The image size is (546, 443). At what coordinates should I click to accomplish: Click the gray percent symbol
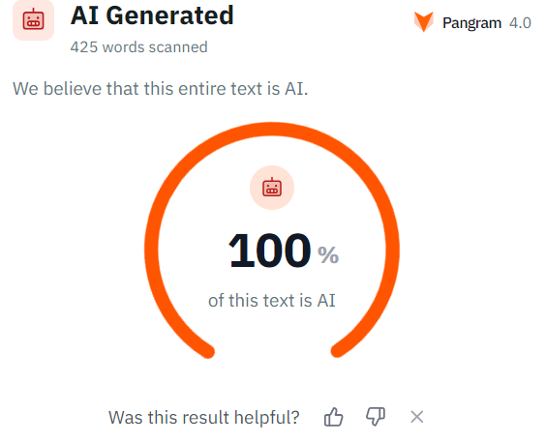(328, 254)
